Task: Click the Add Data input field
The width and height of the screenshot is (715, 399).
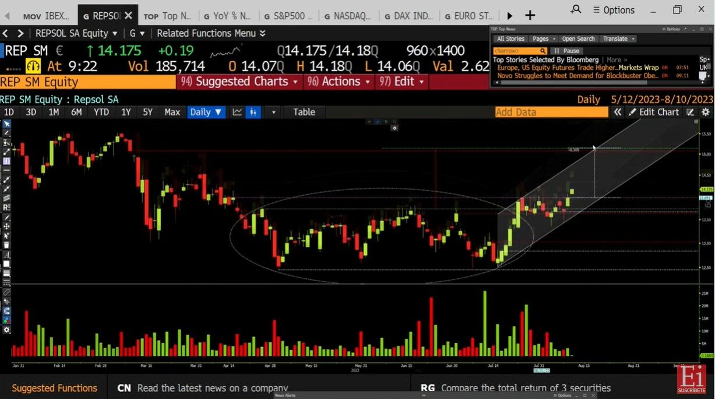Action: coord(551,112)
